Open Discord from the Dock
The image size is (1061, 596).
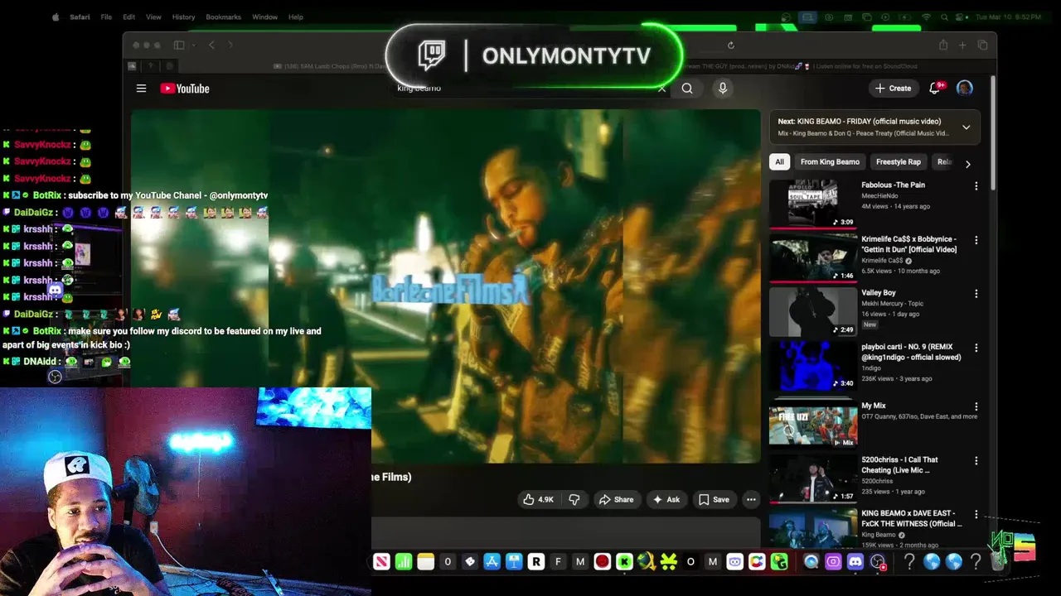855,562
